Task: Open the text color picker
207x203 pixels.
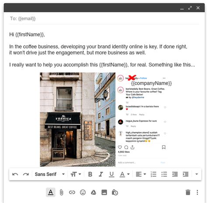Action: (x=124, y=174)
